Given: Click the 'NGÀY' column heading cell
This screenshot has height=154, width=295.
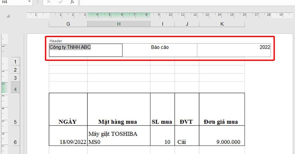Looking at the screenshot, I should point(68,109).
